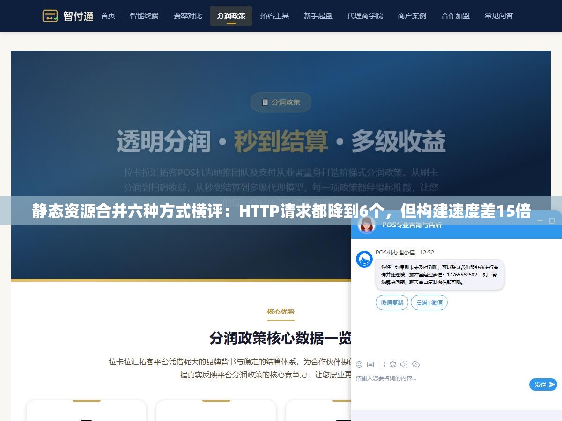Click the 分润政策 badge pill in hero
Viewport: 562px width, 421px height.
click(281, 102)
